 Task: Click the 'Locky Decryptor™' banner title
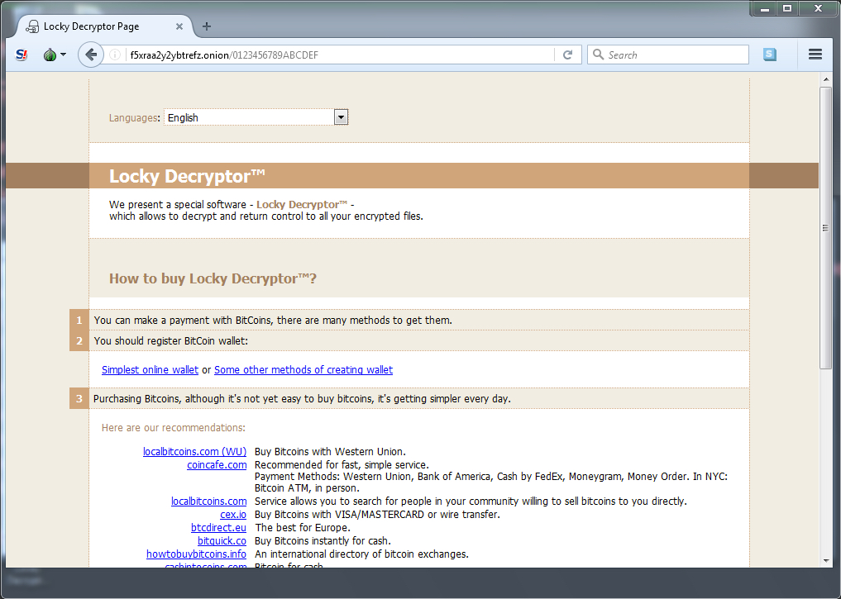187,176
